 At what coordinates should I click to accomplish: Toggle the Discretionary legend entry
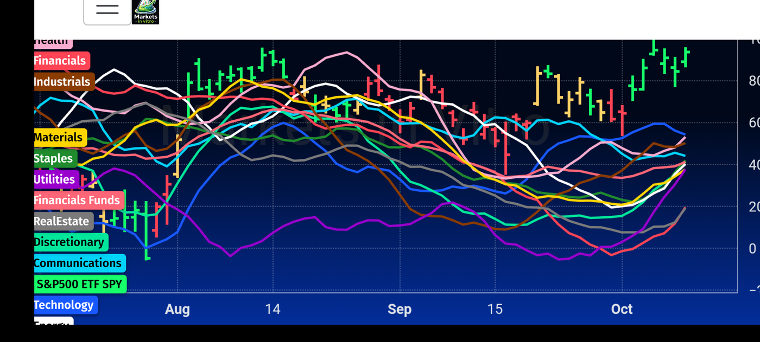point(71,242)
